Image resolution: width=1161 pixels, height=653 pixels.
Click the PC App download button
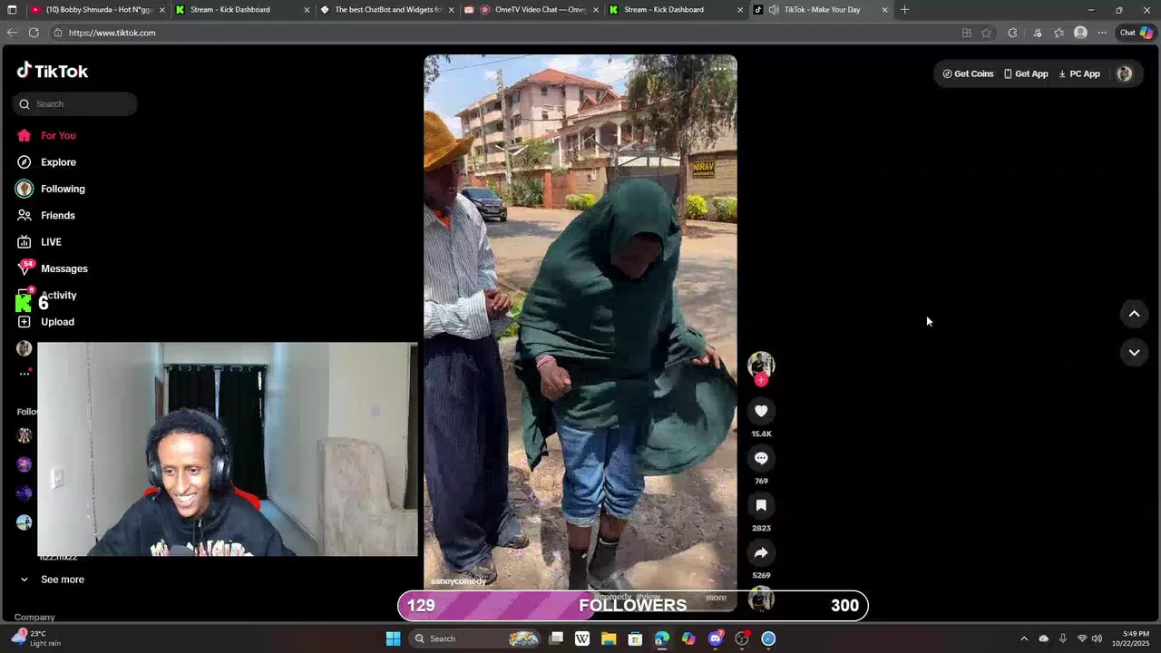click(1079, 73)
